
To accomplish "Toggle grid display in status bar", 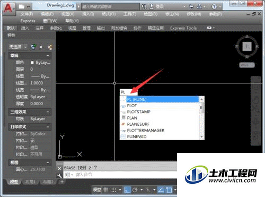I will tap(105, 190).
